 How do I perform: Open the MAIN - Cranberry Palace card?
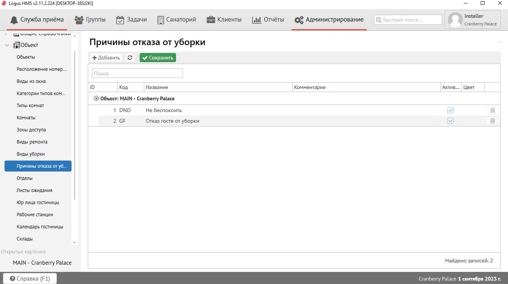(x=42, y=263)
